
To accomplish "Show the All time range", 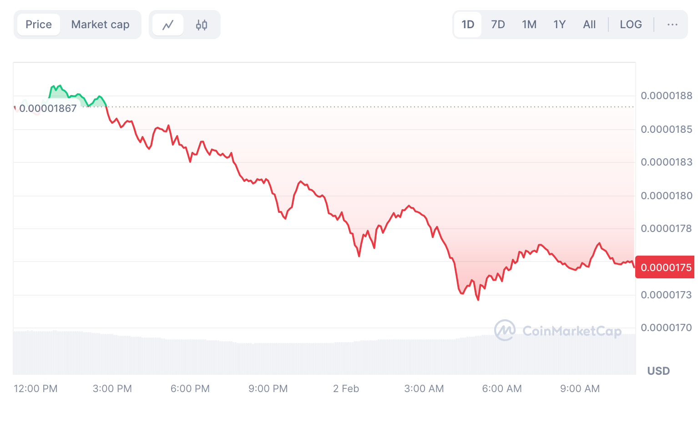I will 589,25.
